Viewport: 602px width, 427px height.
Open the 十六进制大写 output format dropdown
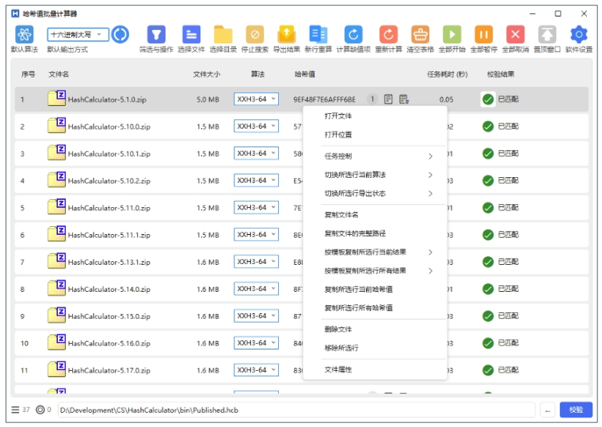tap(78, 35)
